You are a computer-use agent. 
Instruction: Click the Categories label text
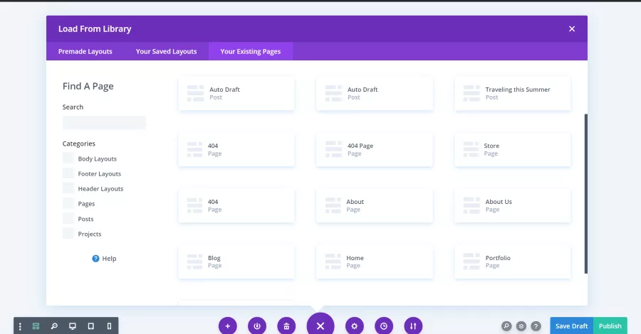(x=78, y=144)
